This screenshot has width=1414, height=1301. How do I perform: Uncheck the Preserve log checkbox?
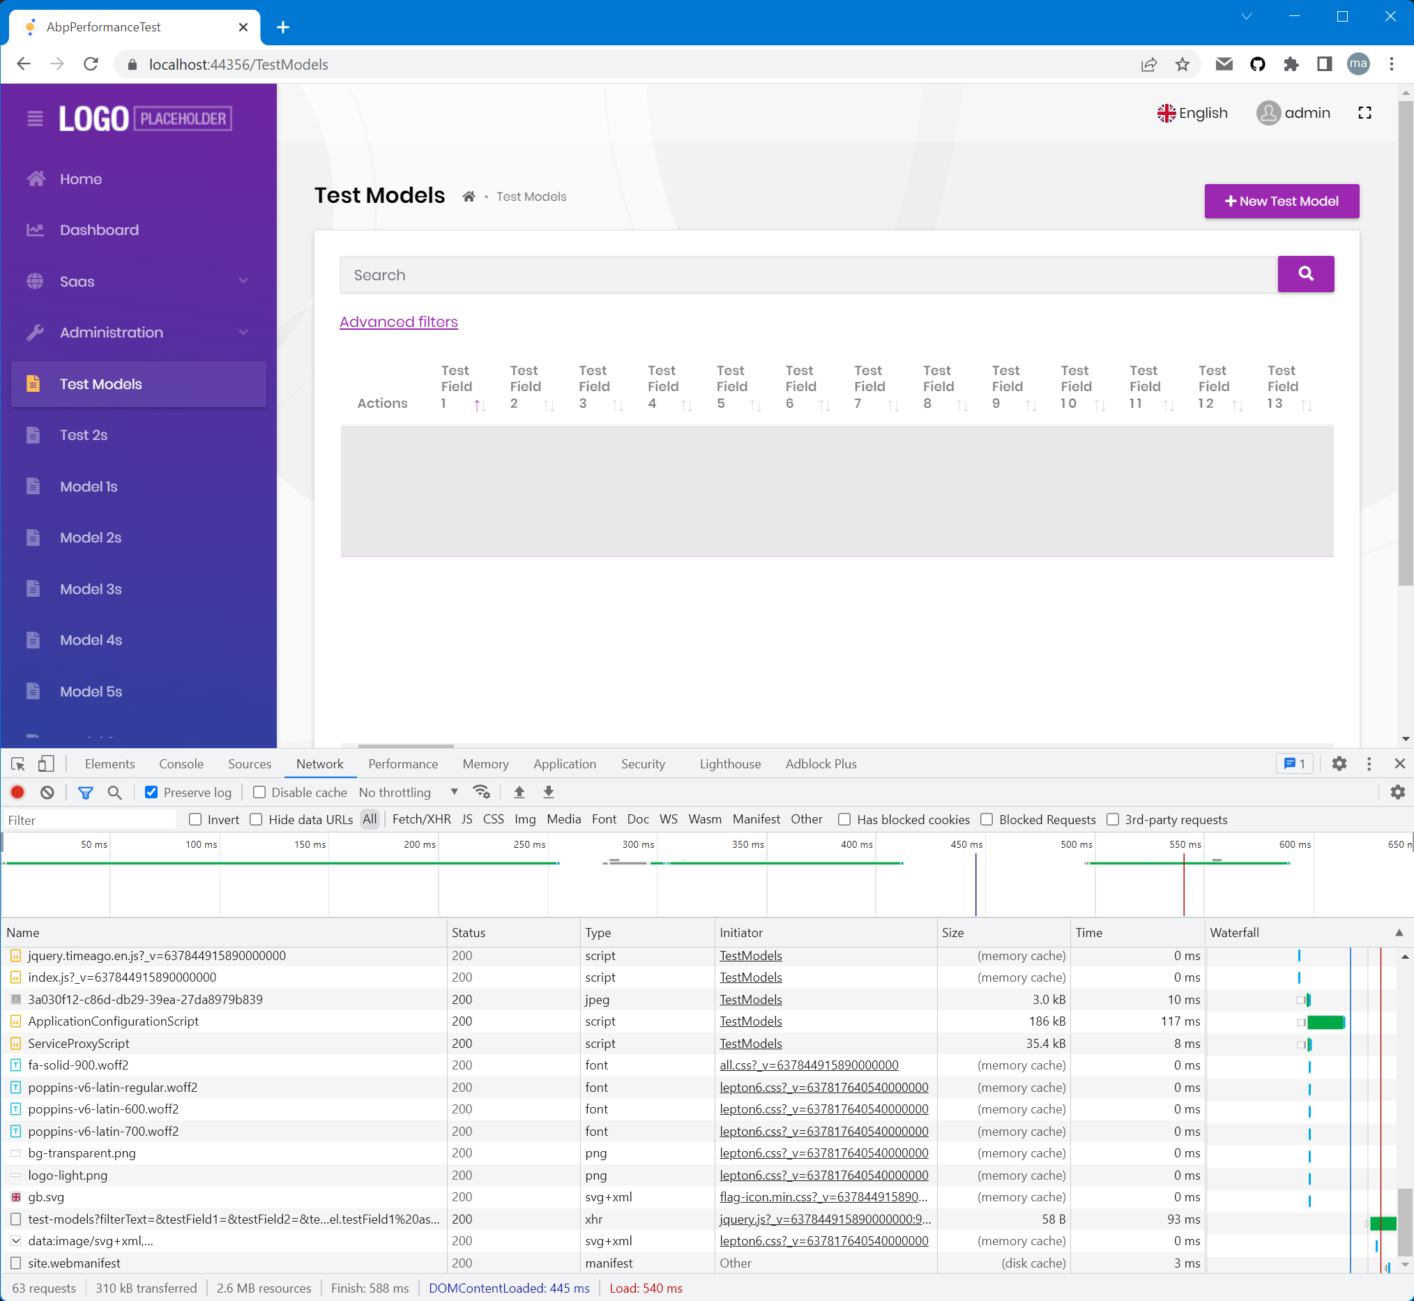coord(151,793)
